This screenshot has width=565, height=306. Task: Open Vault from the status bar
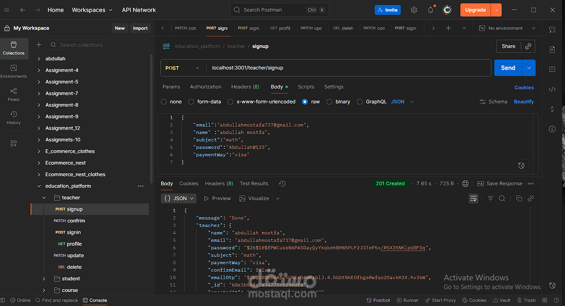coord(501,300)
